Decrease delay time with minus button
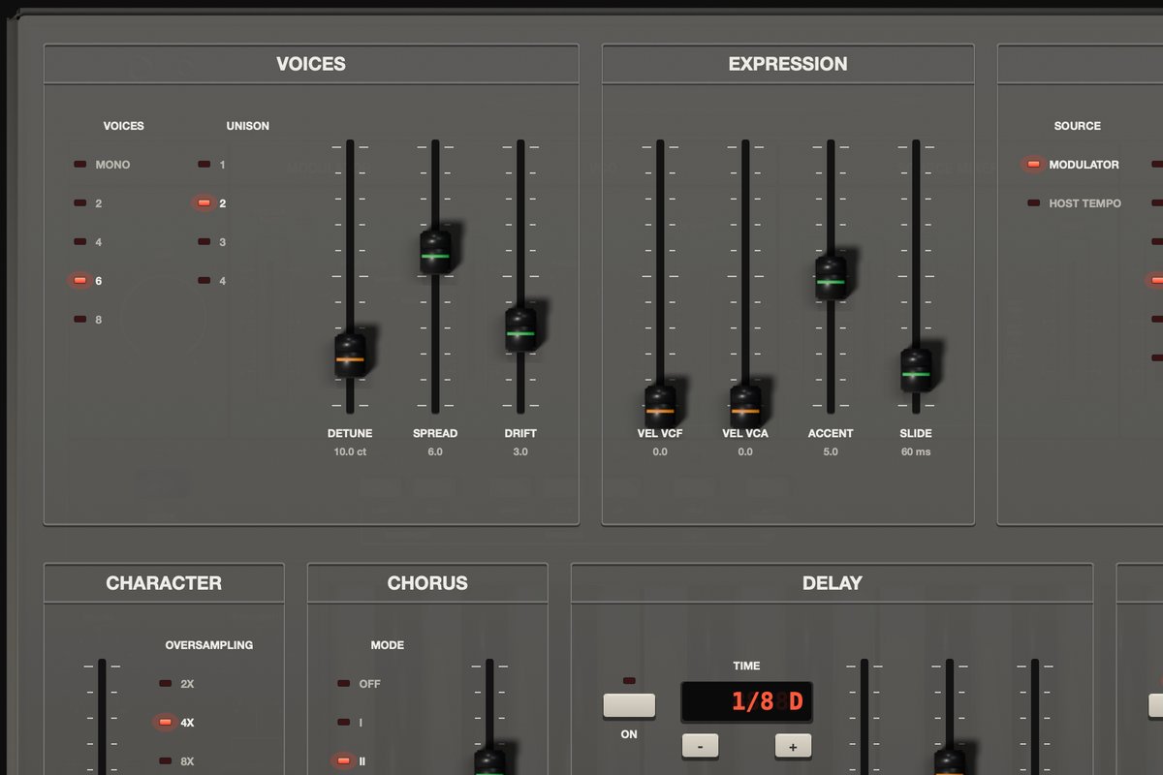Image resolution: width=1163 pixels, height=775 pixels. [x=700, y=746]
